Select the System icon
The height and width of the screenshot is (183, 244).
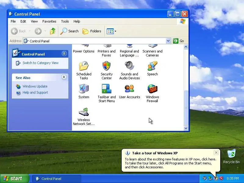click(x=84, y=89)
